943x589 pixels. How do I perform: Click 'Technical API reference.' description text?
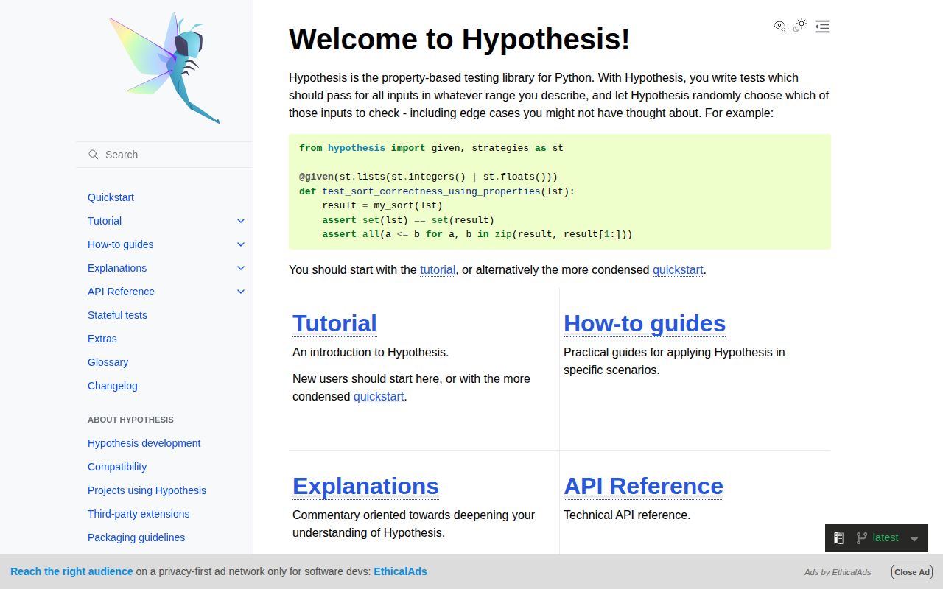tap(627, 515)
